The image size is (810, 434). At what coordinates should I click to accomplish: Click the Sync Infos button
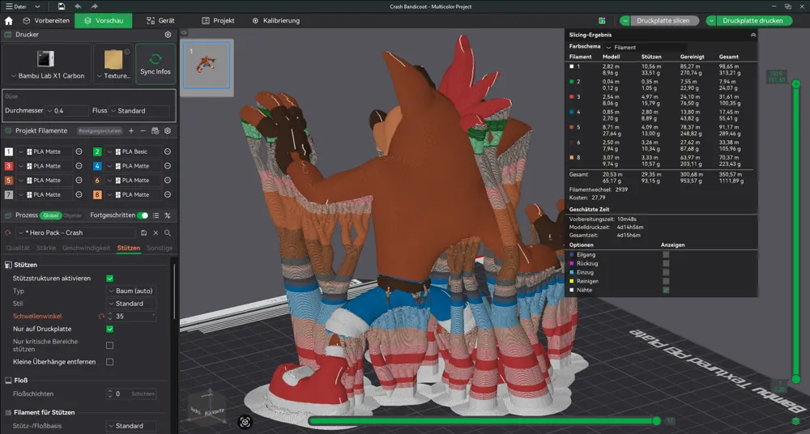(156, 64)
